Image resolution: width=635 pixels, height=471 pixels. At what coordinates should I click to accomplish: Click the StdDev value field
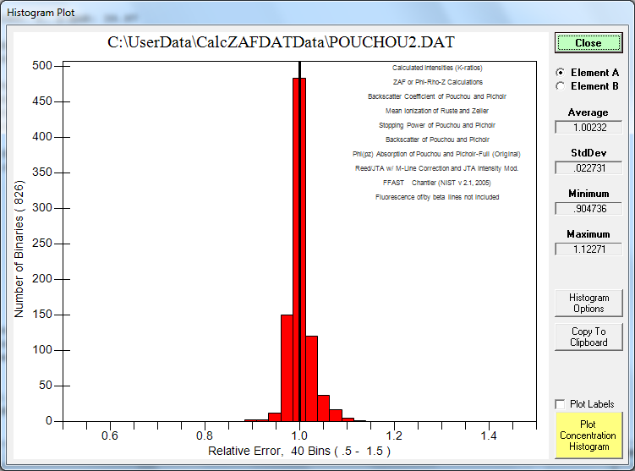pyautogui.click(x=588, y=168)
